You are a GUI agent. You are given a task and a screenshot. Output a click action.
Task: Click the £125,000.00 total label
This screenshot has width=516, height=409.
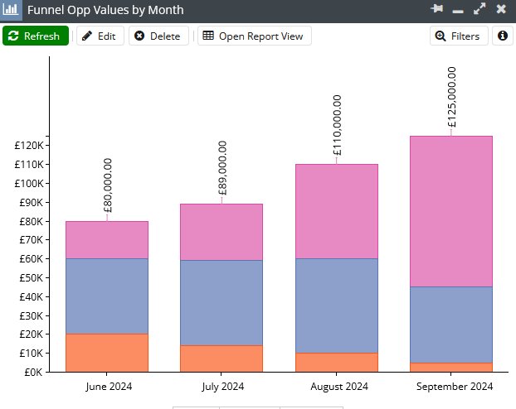coord(452,97)
